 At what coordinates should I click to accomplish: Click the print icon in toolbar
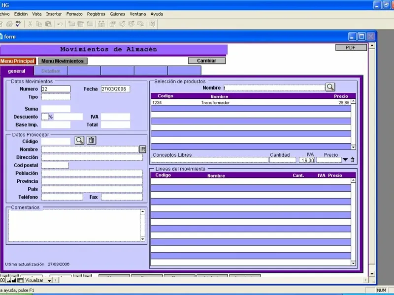(x=9, y=24)
